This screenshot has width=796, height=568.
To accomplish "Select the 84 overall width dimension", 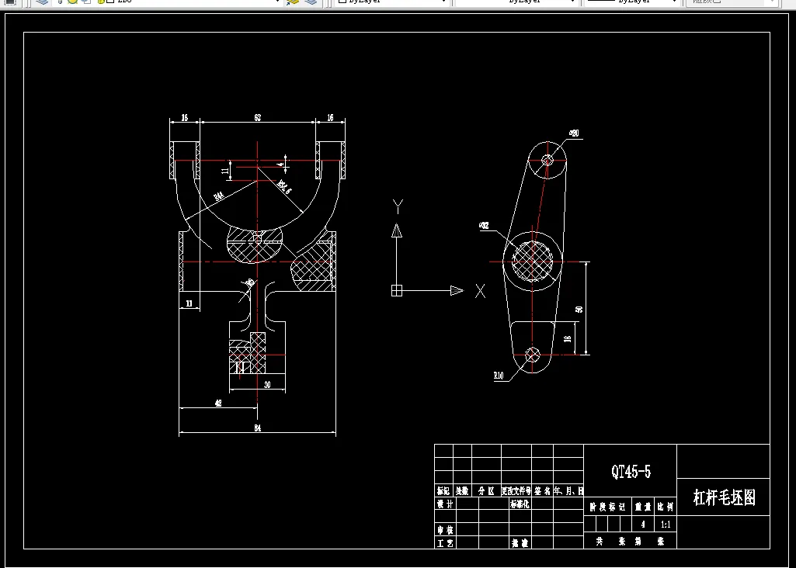I will [257, 428].
